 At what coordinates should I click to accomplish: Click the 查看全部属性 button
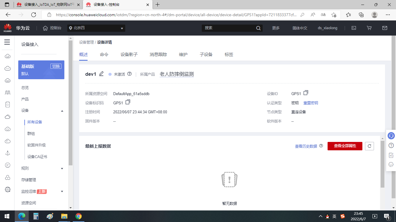point(345,146)
